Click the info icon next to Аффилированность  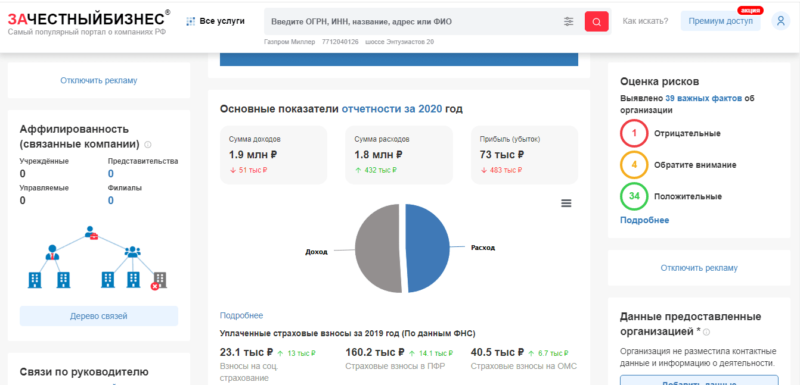(x=147, y=144)
